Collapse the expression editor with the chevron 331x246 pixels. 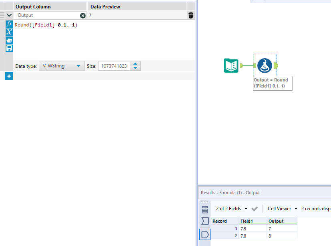point(9,15)
